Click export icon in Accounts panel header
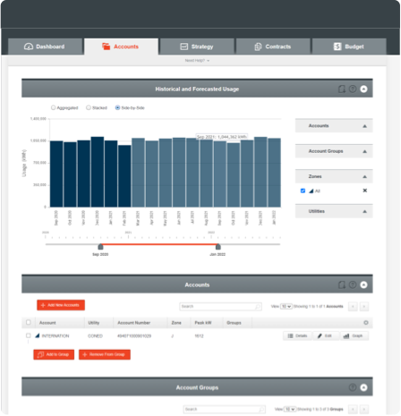The image size is (401, 416). (x=342, y=284)
